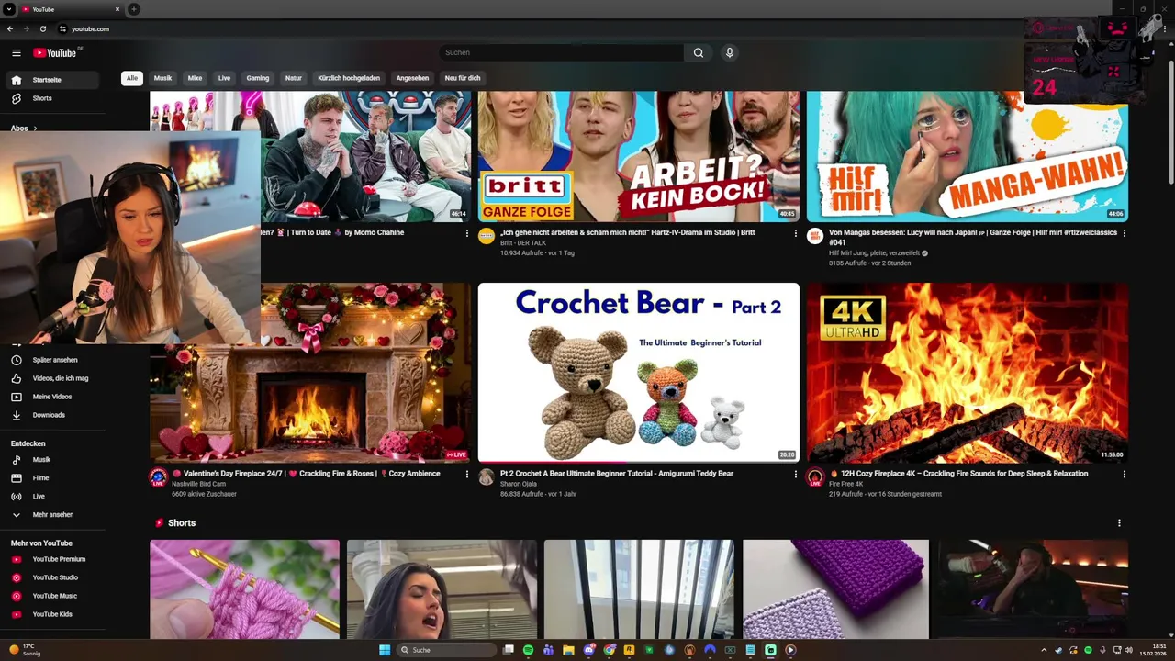Select the Neu für dich chip
1175x661 pixels.
(x=463, y=78)
